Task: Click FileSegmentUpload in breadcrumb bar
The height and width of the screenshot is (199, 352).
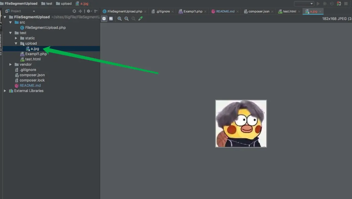Action: coord(19,4)
